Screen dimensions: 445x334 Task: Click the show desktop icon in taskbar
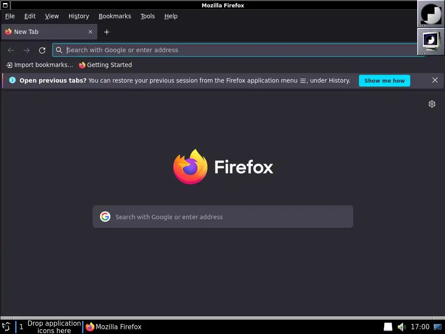(x=438, y=327)
